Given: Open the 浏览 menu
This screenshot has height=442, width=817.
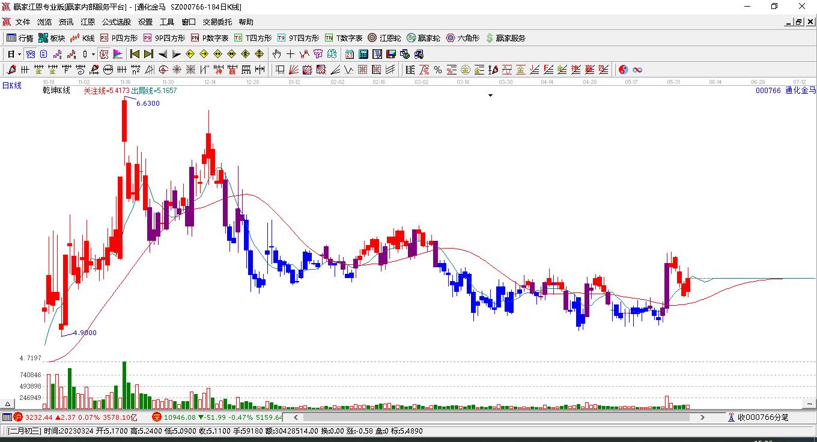Looking at the screenshot, I should tap(44, 22).
